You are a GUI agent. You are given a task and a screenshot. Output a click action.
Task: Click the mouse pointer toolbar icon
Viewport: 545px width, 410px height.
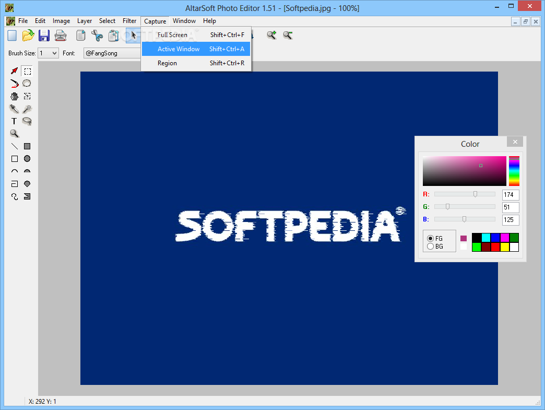tap(134, 36)
